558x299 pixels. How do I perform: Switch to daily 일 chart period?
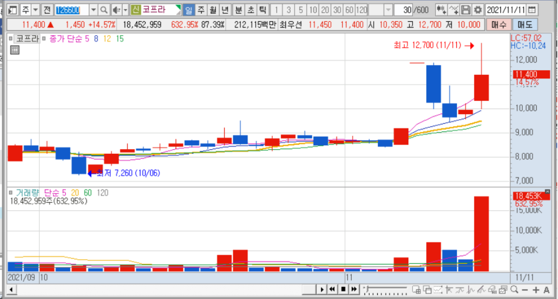point(189,10)
